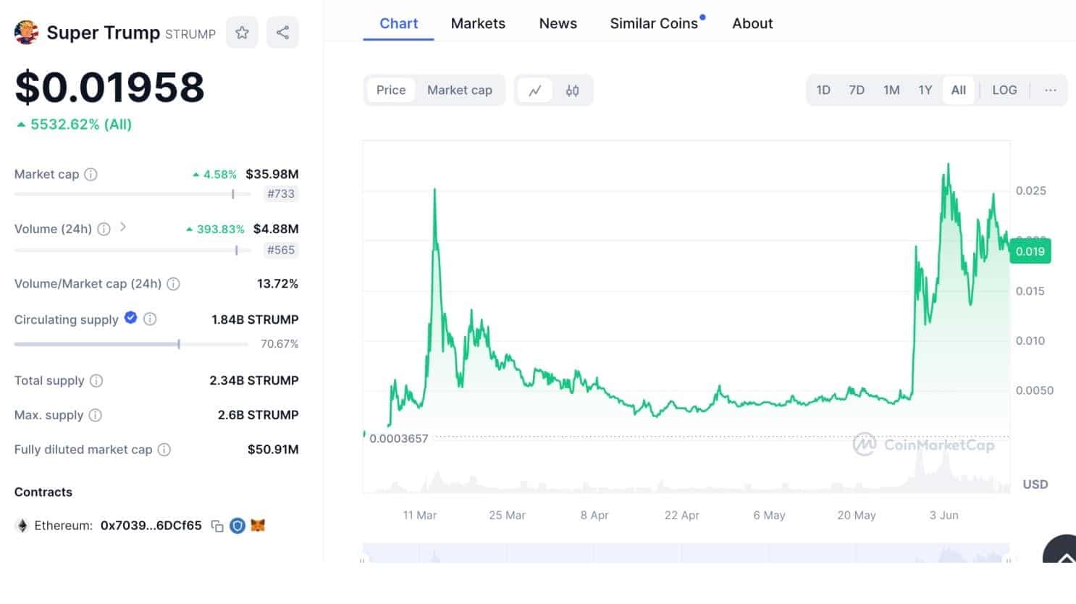The width and height of the screenshot is (1076, 604).
Task: Show Volume (24h) info icon
Action: pos(104,229)
